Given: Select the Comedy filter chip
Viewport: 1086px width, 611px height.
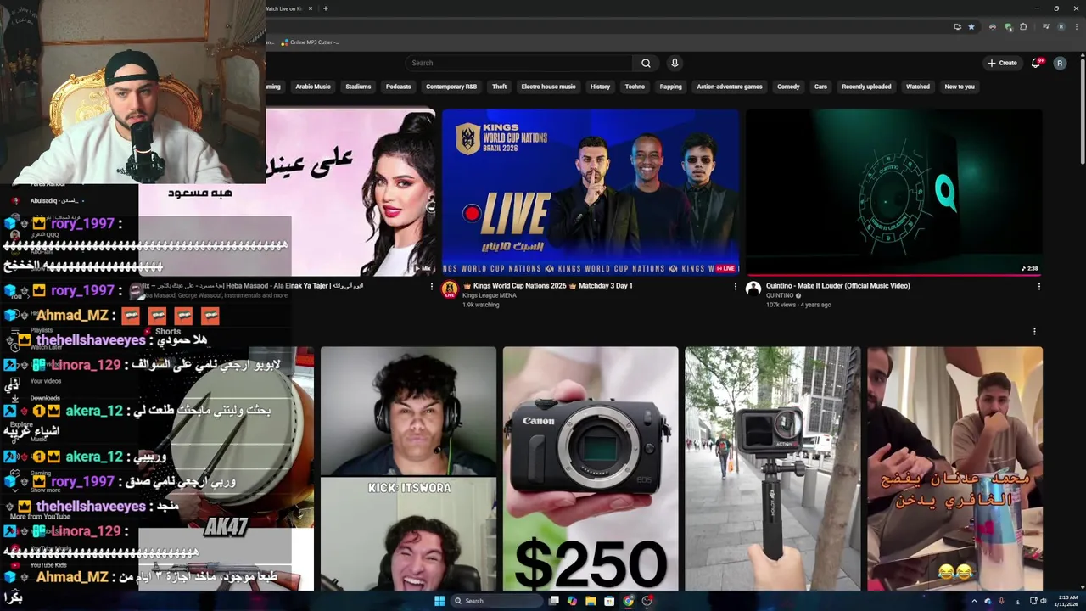Looking at the screenshot, I should pos(788,87).
